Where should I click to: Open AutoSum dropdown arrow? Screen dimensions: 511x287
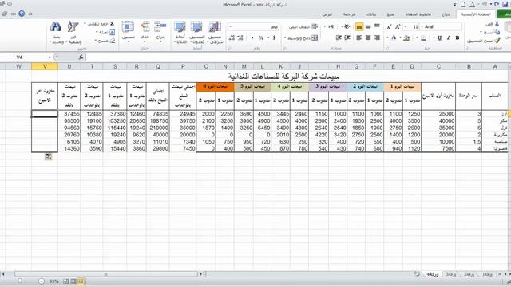pos(85,24)
